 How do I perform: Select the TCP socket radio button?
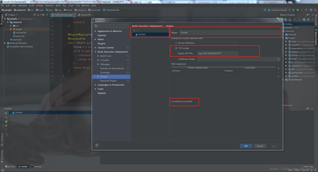tap(176, 48)
